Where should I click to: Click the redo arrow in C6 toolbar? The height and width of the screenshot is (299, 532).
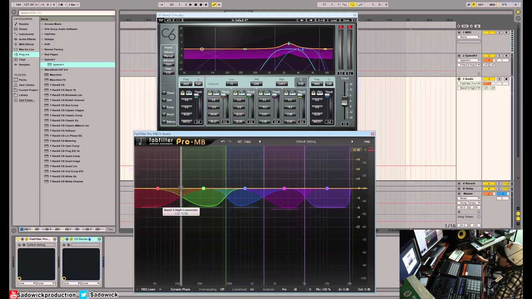pyautogui.click(x=178, y=20)
